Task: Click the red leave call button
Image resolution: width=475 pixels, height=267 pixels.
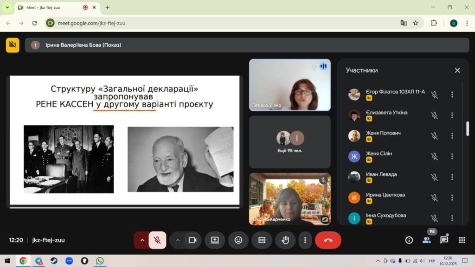Action: pos(328,240)
